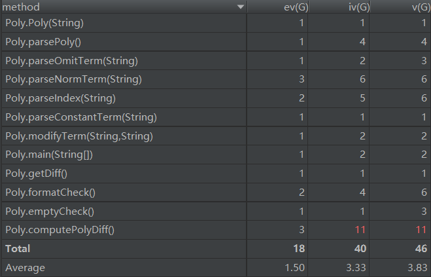Select the Poly.formatCheck() method row

click(x=50, y=193)
